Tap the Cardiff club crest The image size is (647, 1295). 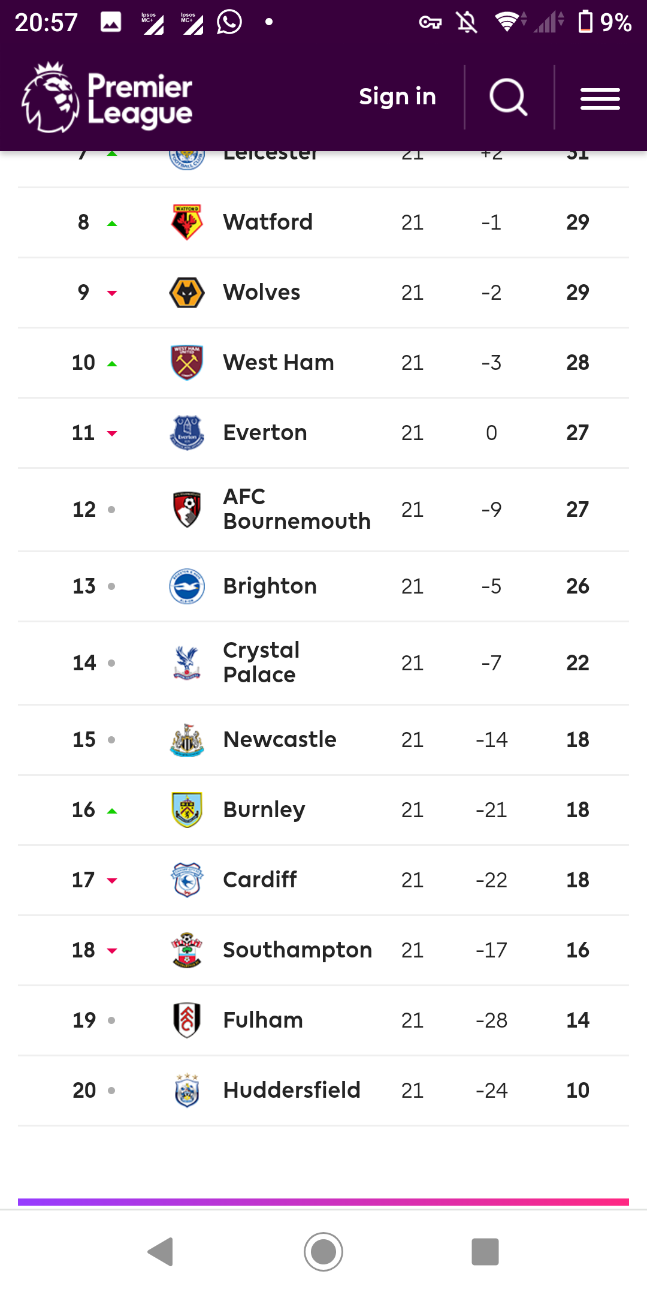187,880
